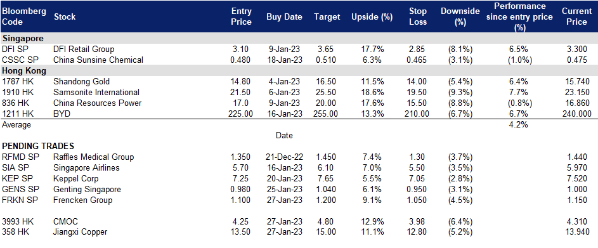
Task: Click Samsonite International target 25.50
Action: (x=327, y=92)
